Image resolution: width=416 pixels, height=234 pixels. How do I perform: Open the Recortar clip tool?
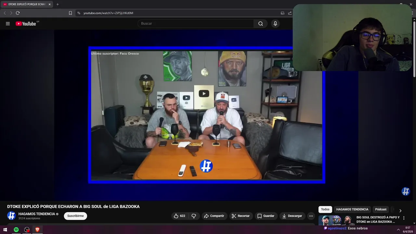(240, 216)
